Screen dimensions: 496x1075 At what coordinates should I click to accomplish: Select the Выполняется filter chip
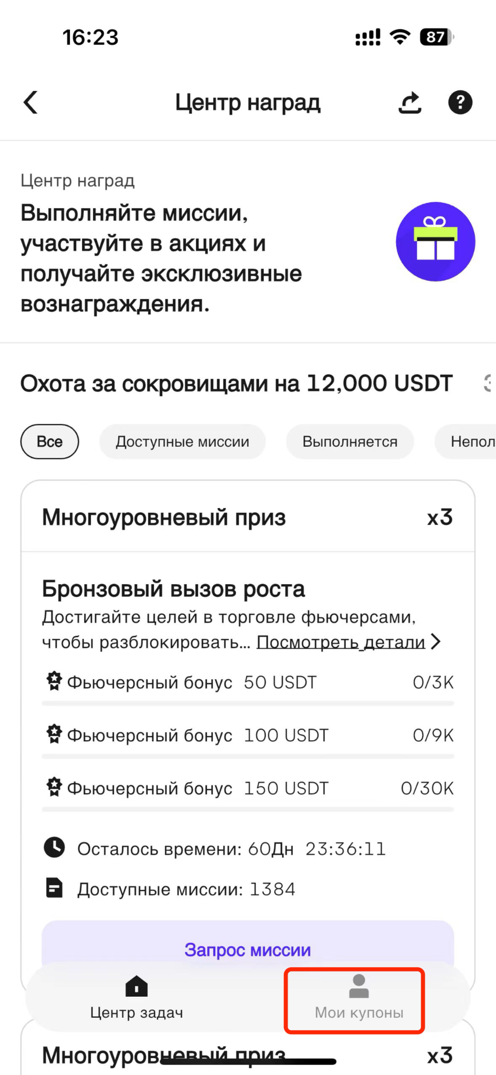350,441
